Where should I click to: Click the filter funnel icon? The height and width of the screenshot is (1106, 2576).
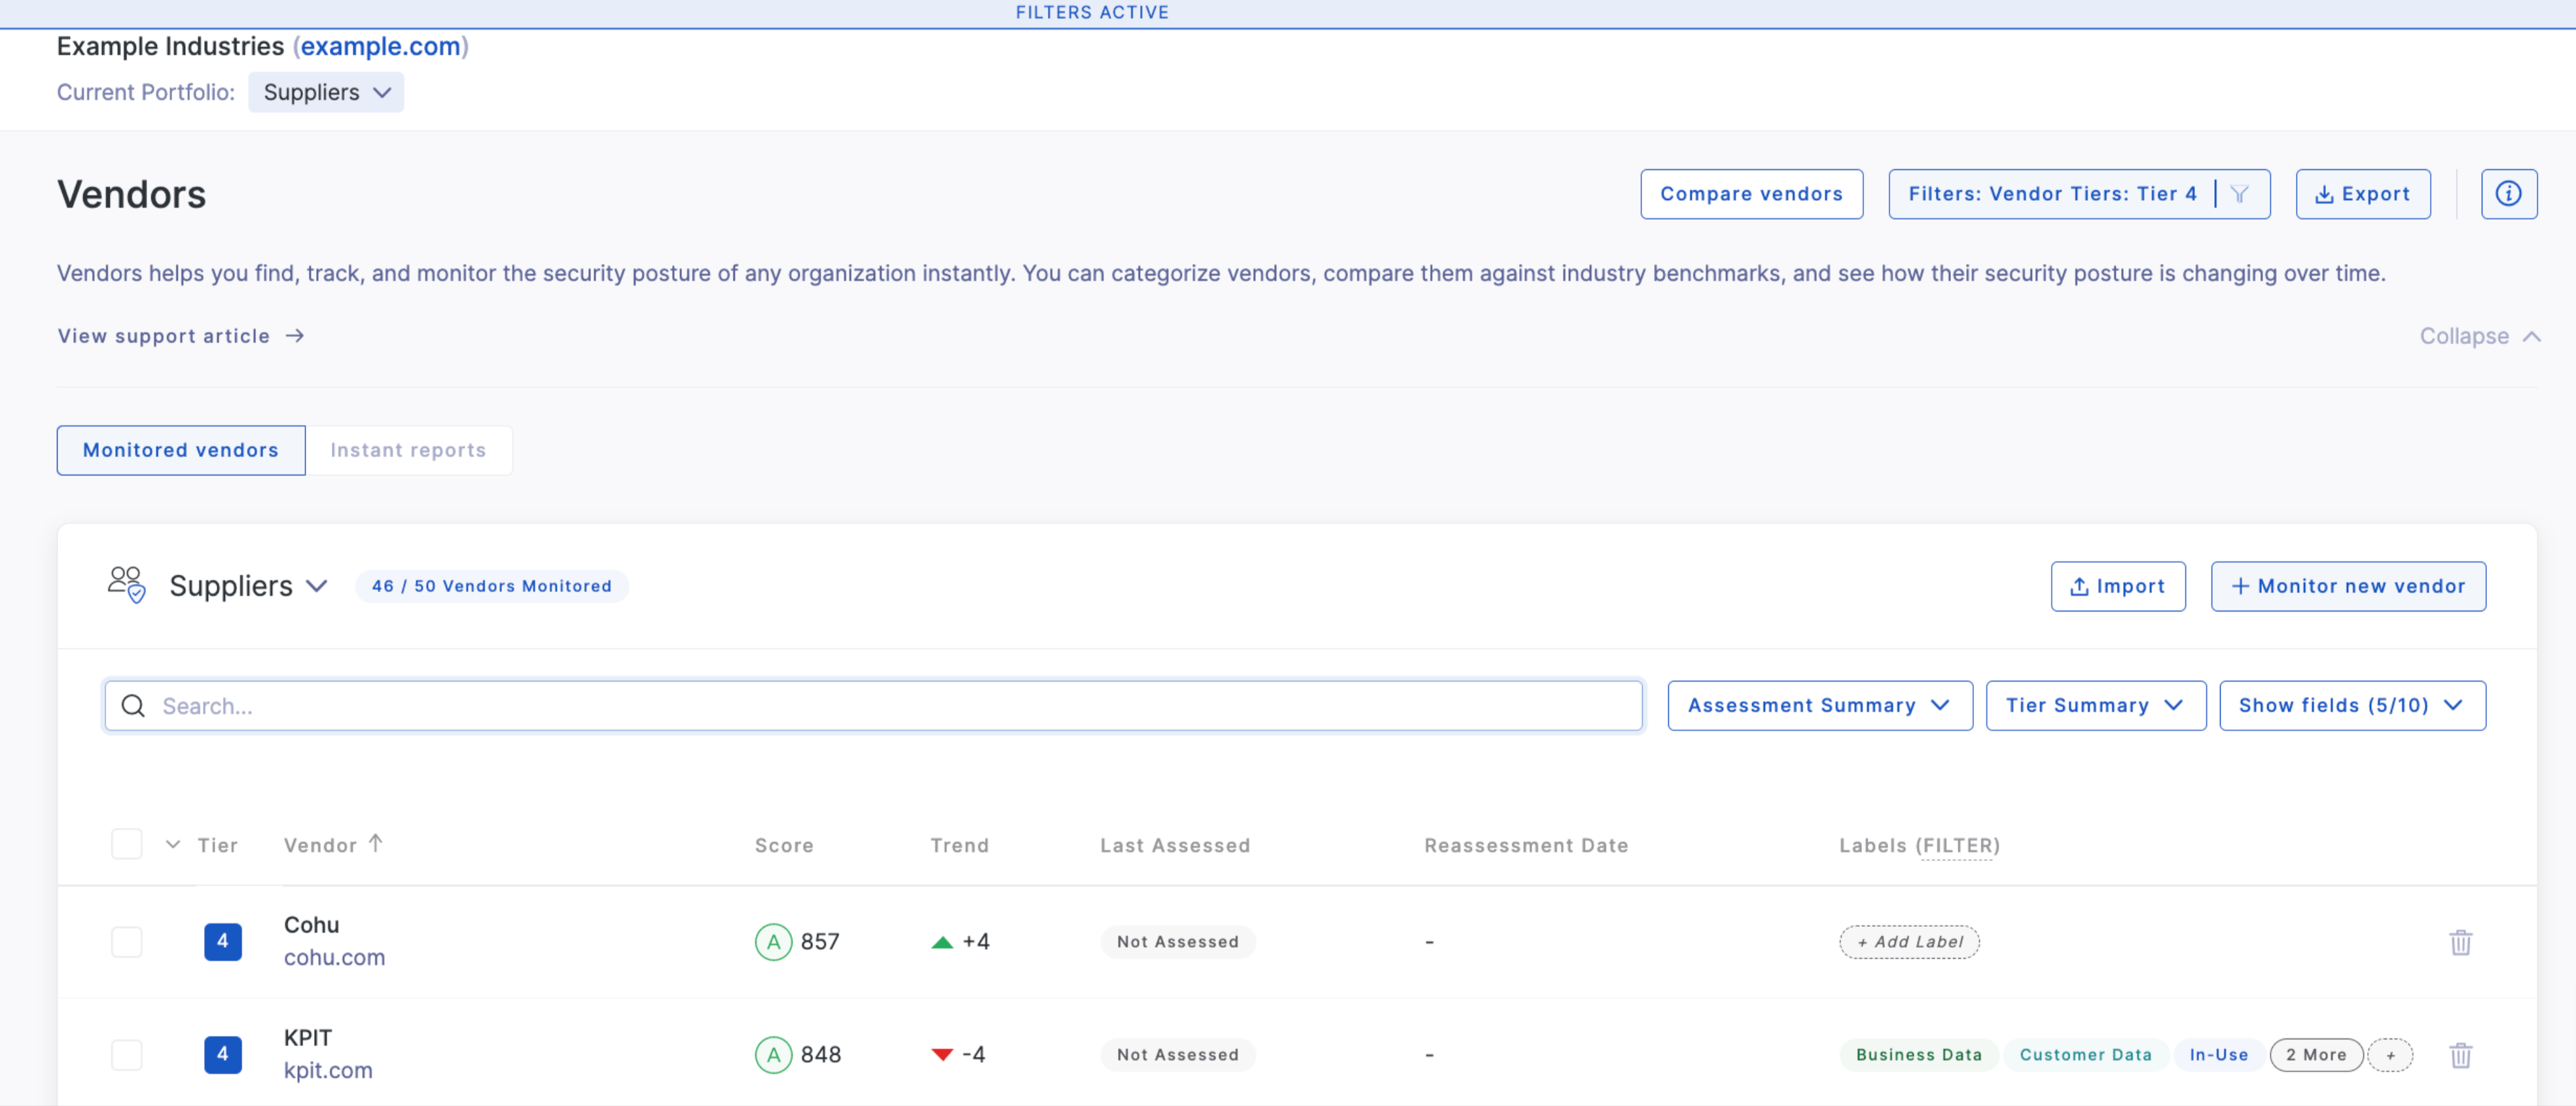(x=2240, y=194)
